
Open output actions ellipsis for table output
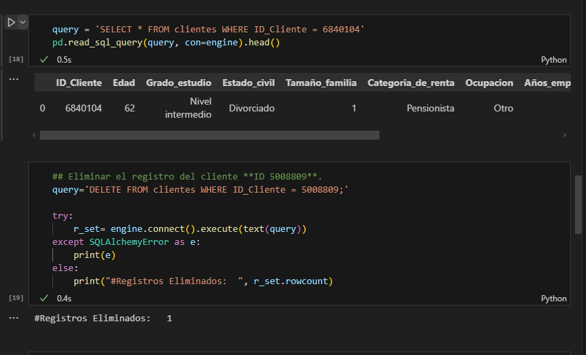coord(14,78)
